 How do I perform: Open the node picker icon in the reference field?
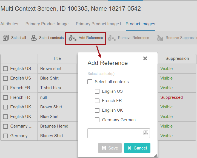[x=146, y=133]
